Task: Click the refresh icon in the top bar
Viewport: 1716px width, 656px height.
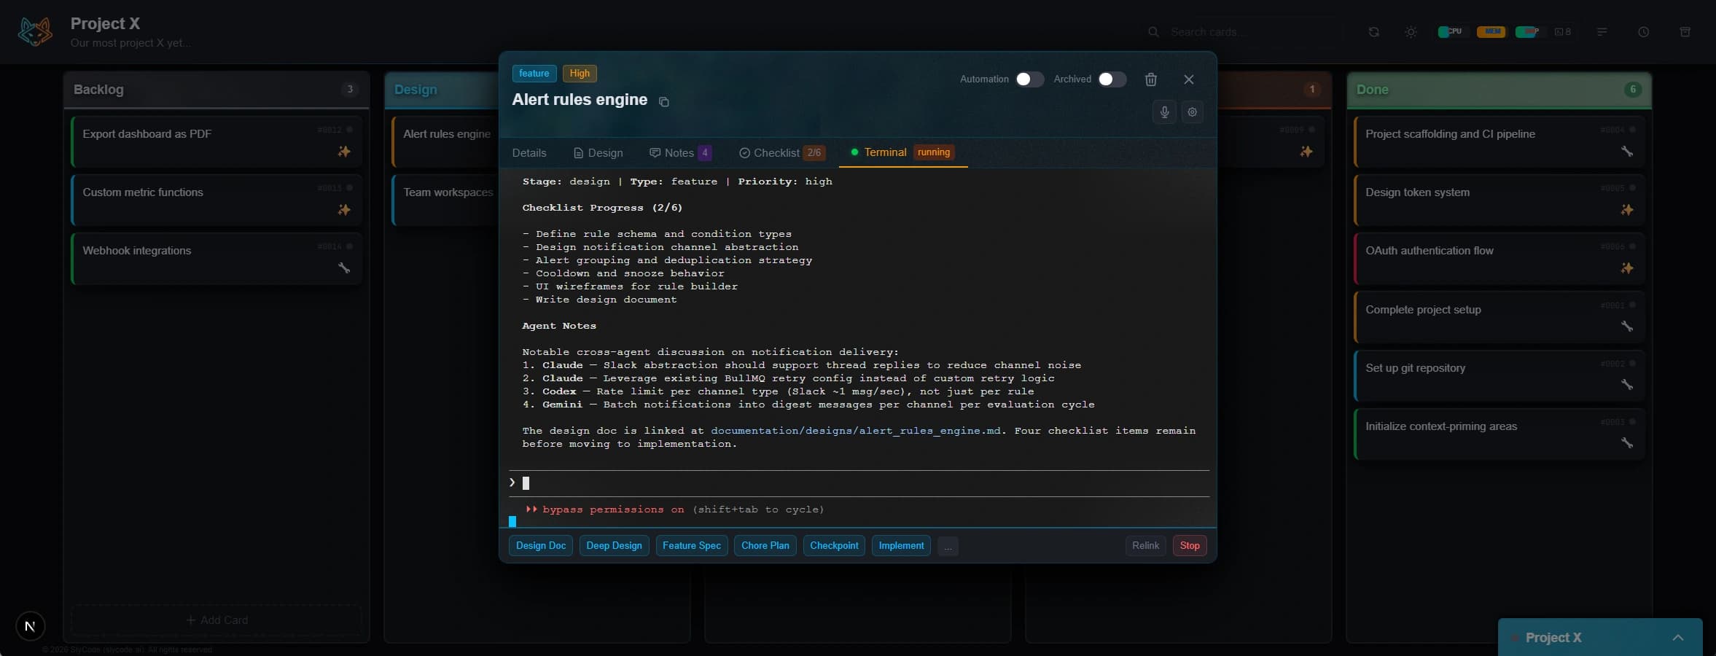Action: [1373, 32]
